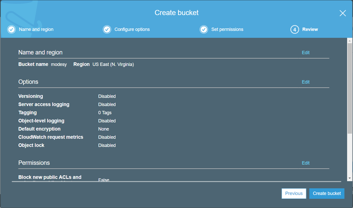Click the Versioning Disabled value

[107, 96]
